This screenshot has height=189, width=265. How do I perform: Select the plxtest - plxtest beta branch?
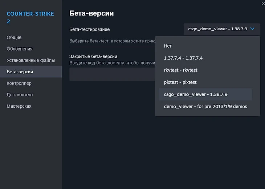(x=180, y=82)
